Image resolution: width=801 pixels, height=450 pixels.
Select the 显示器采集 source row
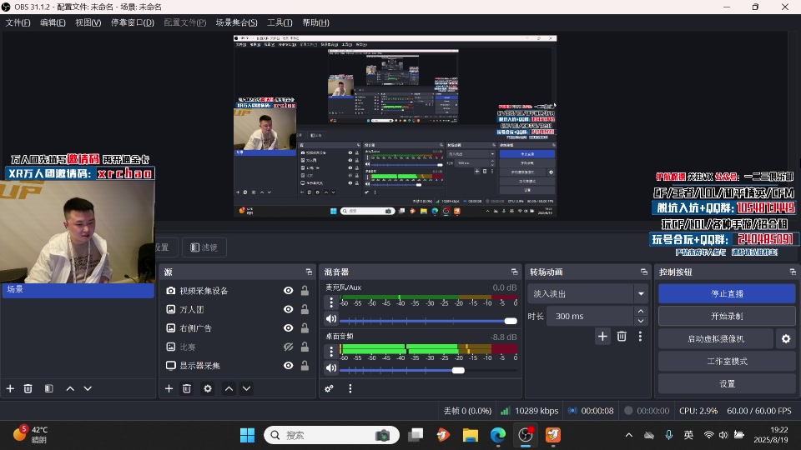pos(237,365)
